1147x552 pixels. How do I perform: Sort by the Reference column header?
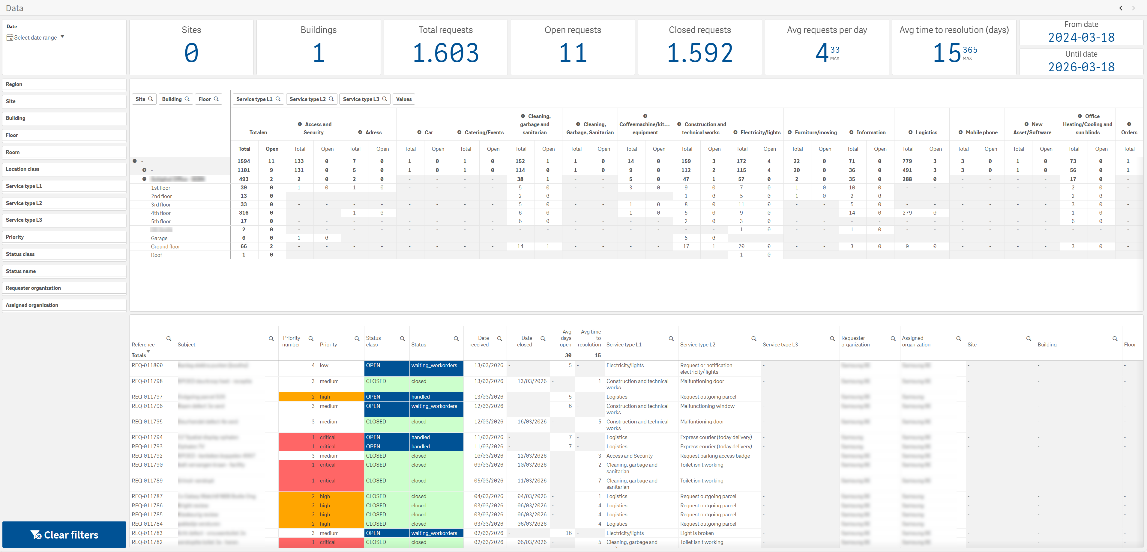(x=143, y=345)
